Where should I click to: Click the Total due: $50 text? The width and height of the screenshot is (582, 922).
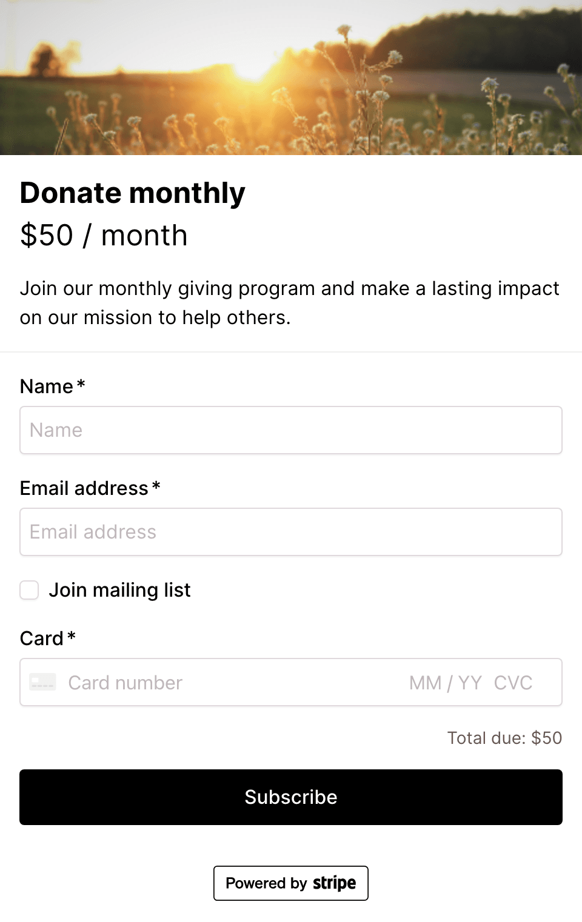[x=504, y=738]
